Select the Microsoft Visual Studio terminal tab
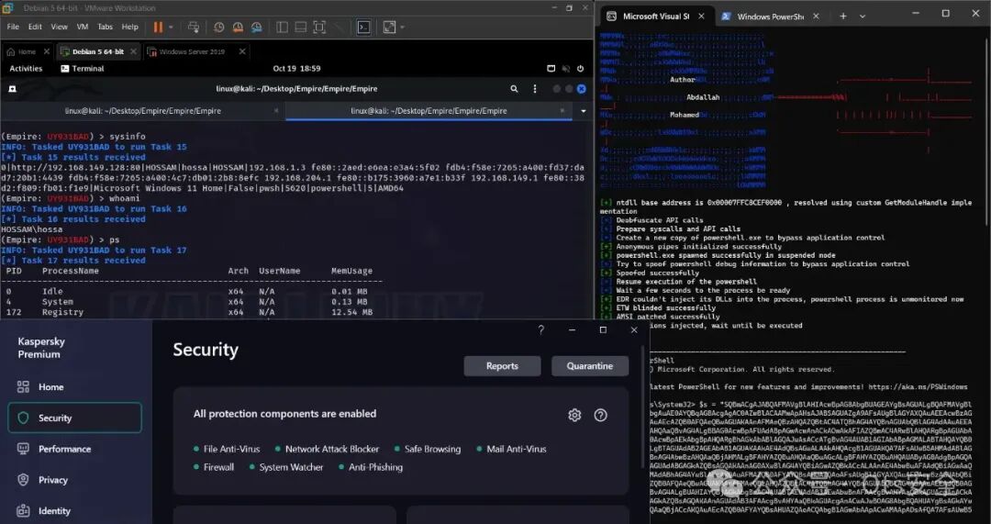 point(655,17)
